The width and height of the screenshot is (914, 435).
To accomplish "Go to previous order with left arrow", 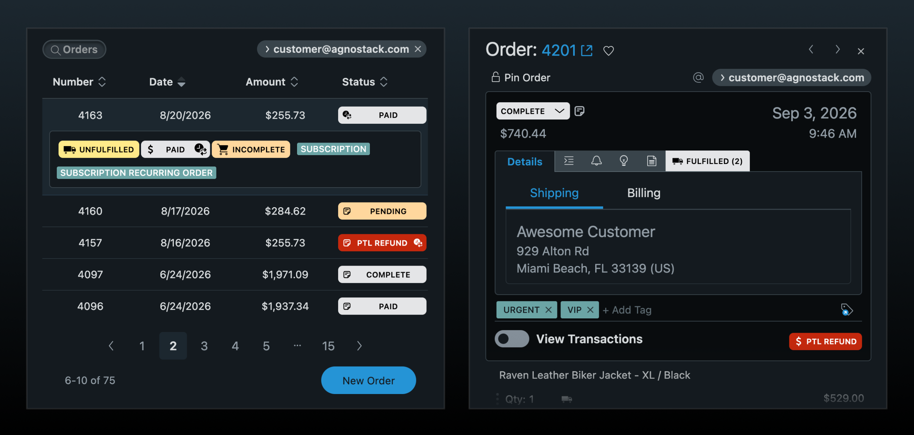I will coord(811,49).
